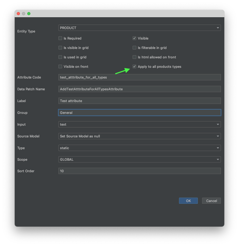Open the Entity Type PRODUCT dropdown
The width and height of the screenshot is (239, 246).
[x=139, y=28]
